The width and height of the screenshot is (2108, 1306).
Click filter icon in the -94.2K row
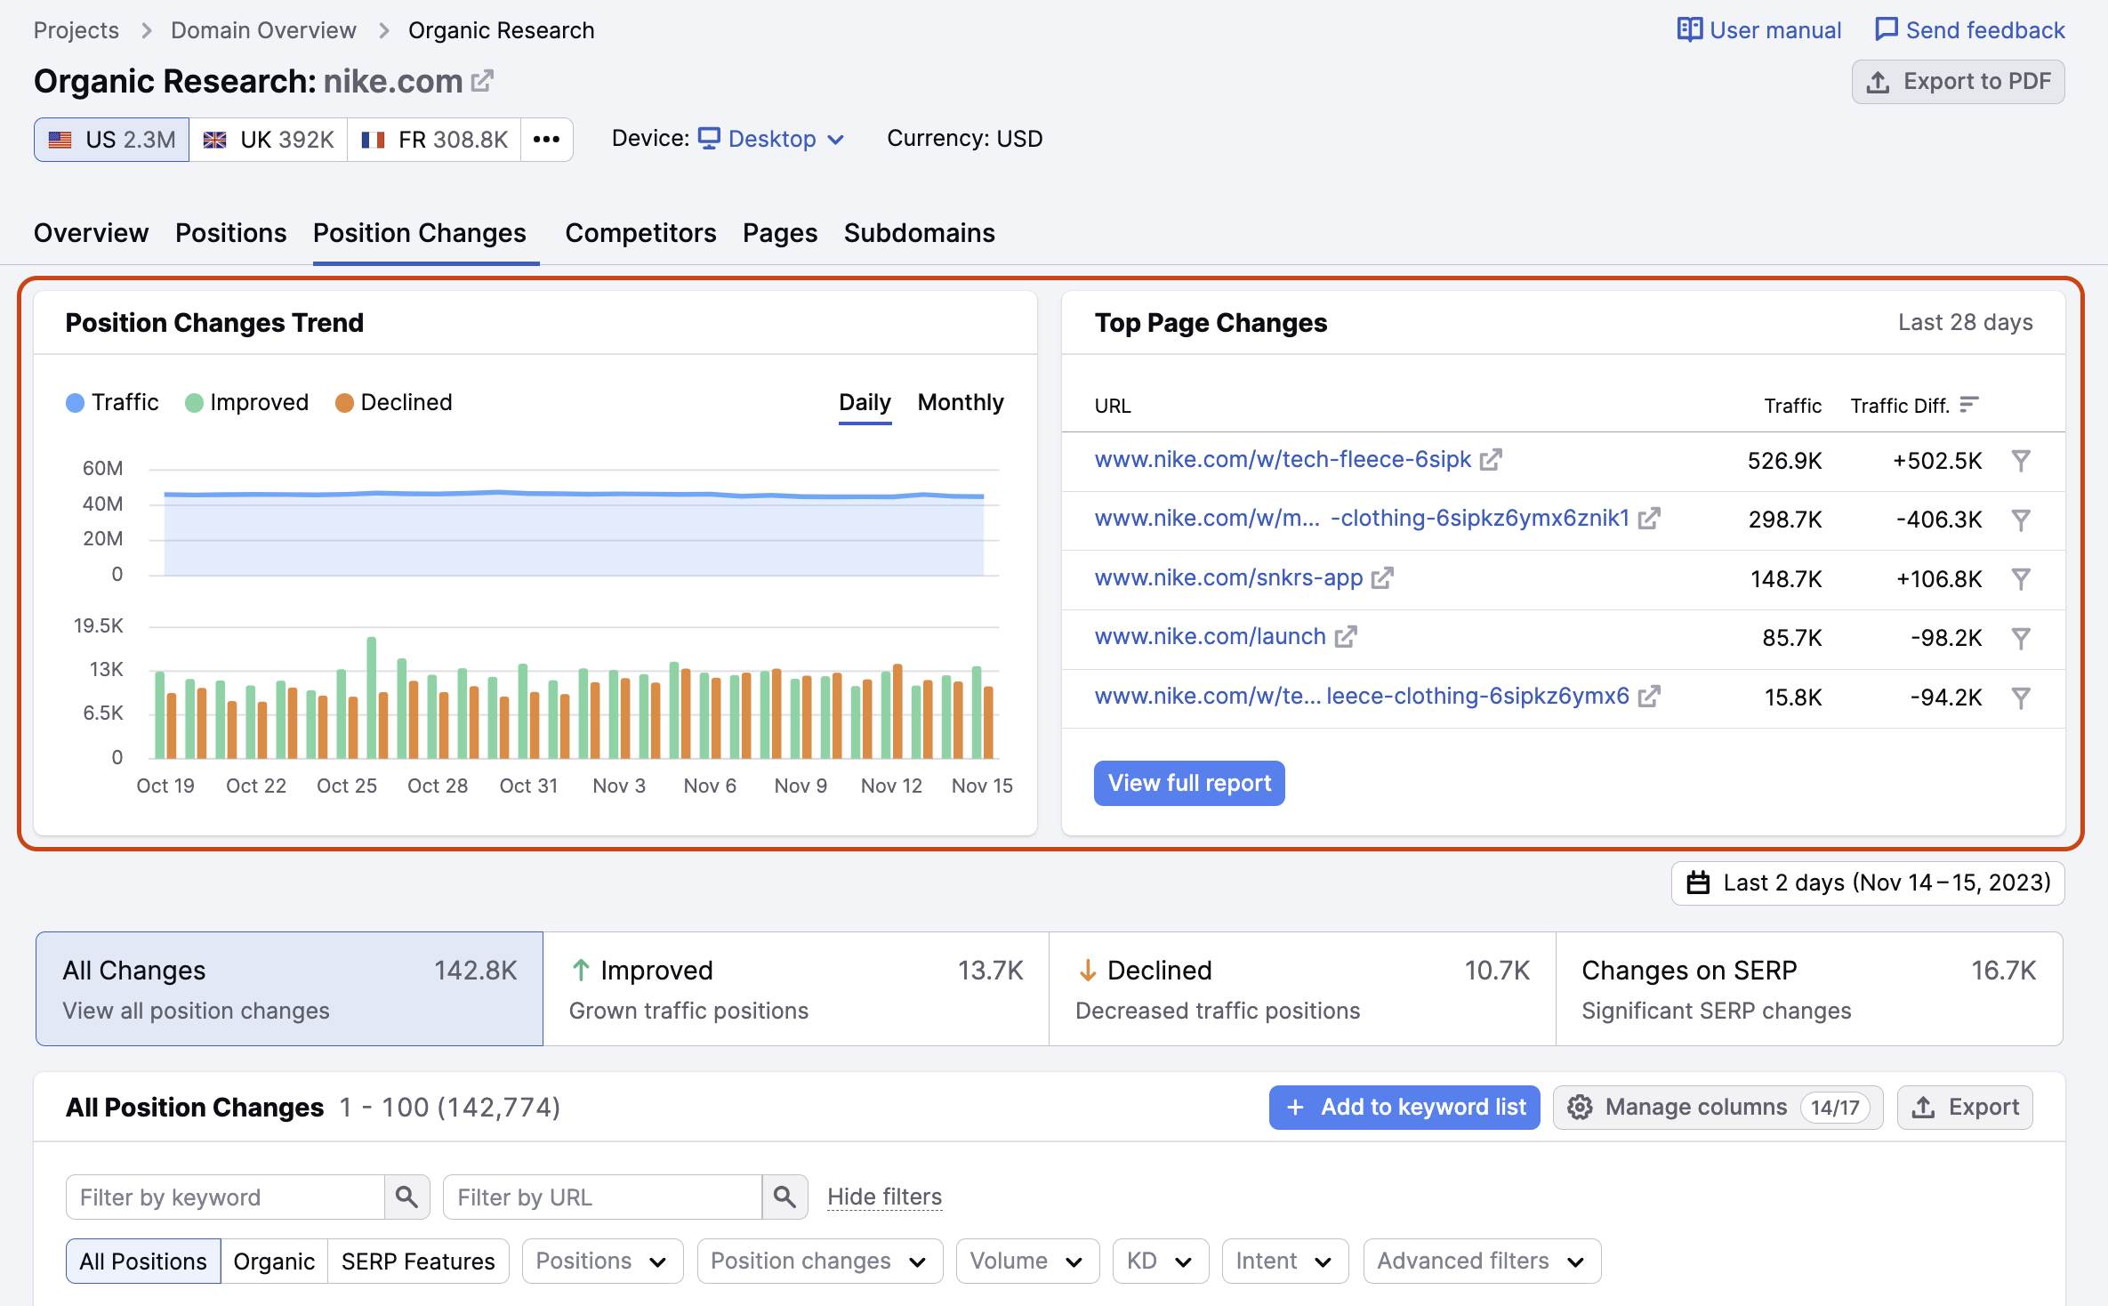[2021, 697]
